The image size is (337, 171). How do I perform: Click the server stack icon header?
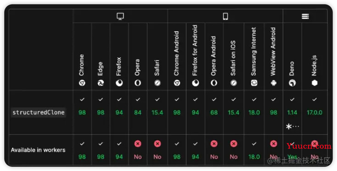tap(305, 17)
